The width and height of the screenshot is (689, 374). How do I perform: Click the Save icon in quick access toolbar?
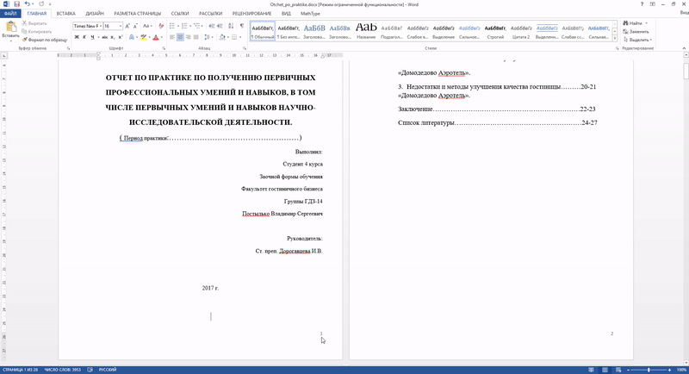click(16, 4)
